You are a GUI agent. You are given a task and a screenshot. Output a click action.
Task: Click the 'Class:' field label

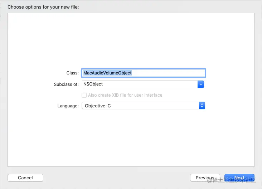(x=73, y=73)
